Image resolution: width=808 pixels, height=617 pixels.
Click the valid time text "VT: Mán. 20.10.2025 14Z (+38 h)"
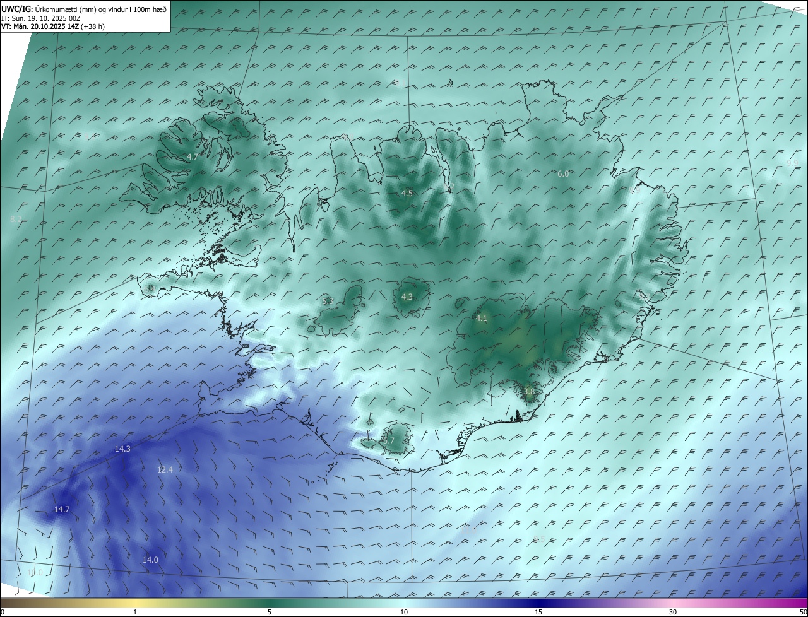[54, 27]
